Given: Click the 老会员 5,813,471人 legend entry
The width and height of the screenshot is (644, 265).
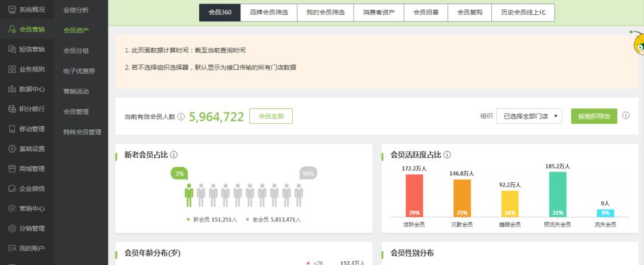Looking at the screenshot, I should coord(273,220).
